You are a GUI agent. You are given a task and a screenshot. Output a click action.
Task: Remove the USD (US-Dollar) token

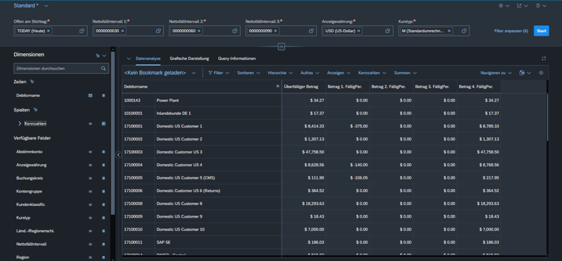pyautogui.click(x=359, y=31)
